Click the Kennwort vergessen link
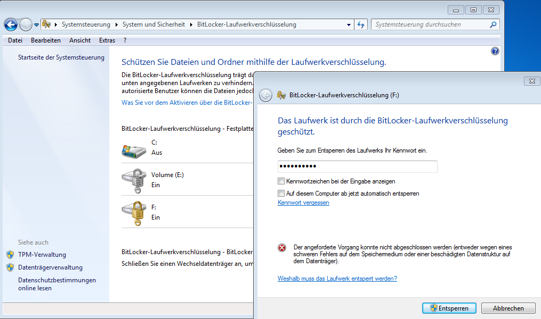The width and height of the screenshot is (541, 319). 303,203
